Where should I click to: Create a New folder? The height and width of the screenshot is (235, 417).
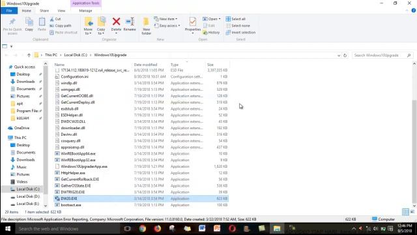pyautogui.click(x=146, y=26)
